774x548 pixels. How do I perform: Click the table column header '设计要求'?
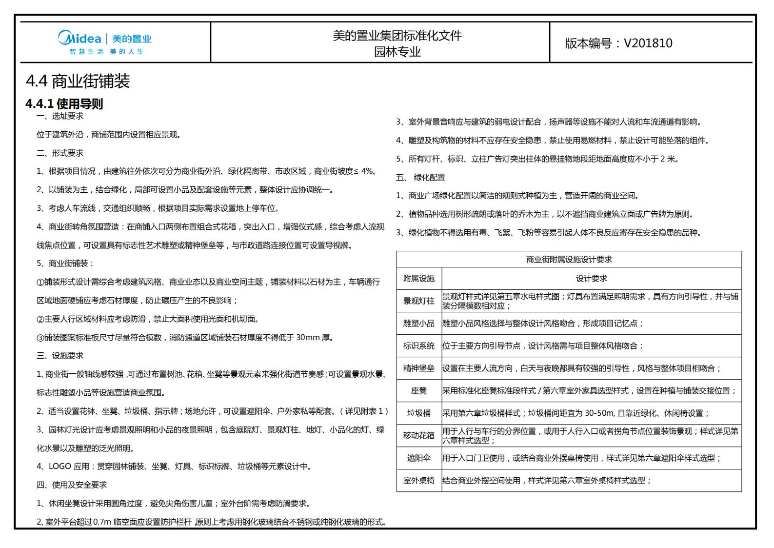[592, 279]
